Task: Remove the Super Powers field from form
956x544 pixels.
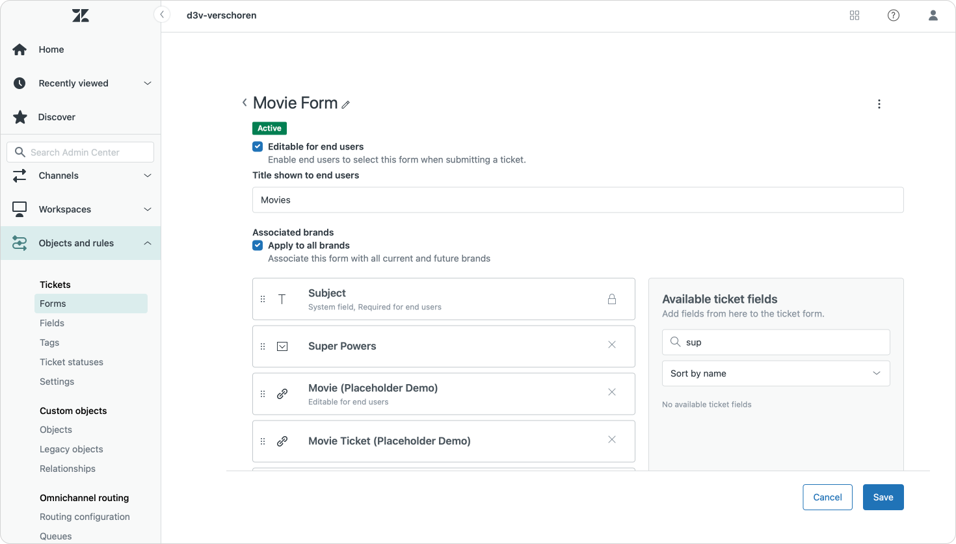Action: click(x=611, y=345)
